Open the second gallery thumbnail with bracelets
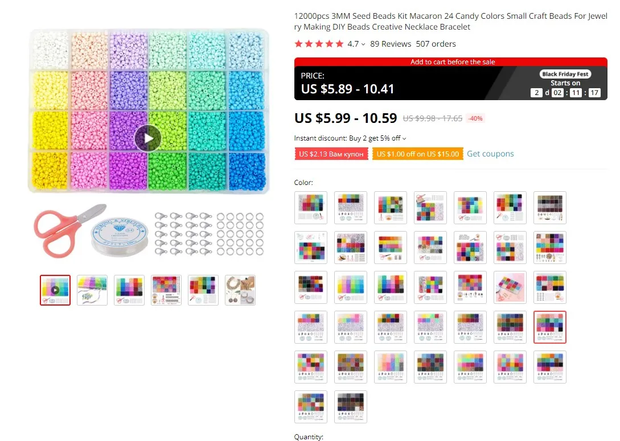This screenshot has height=441, width=620. [x=92, y=290]
